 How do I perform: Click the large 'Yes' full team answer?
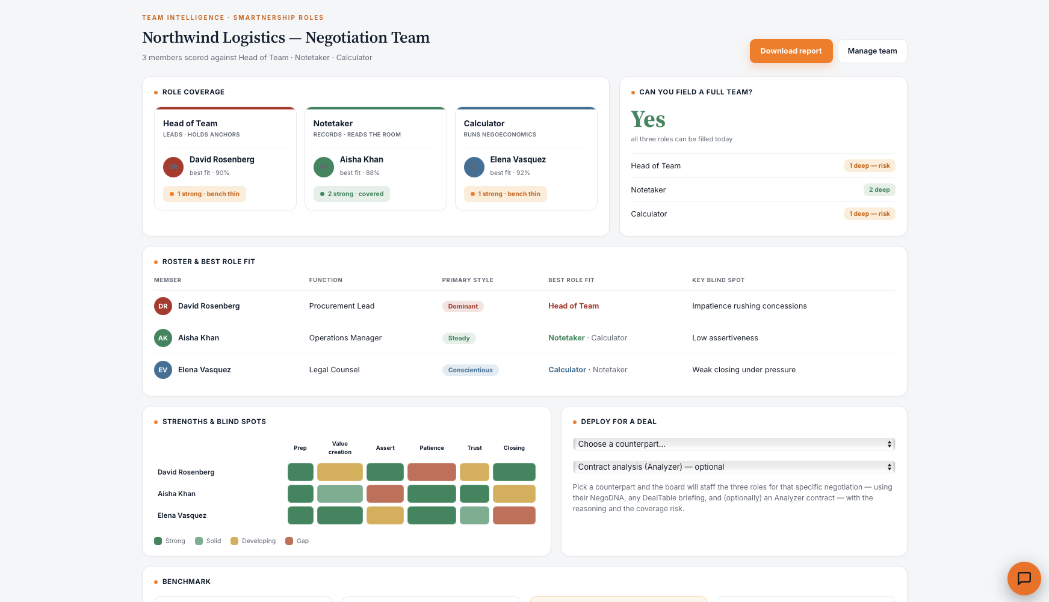(648, 120)
